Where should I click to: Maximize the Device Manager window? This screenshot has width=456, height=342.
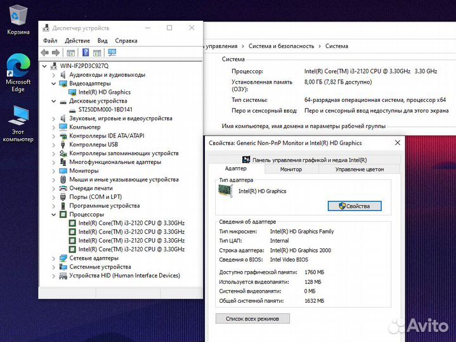(x=169, y=28)
